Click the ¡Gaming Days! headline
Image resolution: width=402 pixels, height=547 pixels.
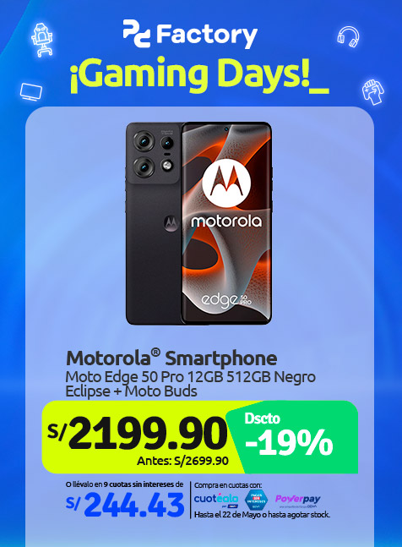tap(199, 76)
